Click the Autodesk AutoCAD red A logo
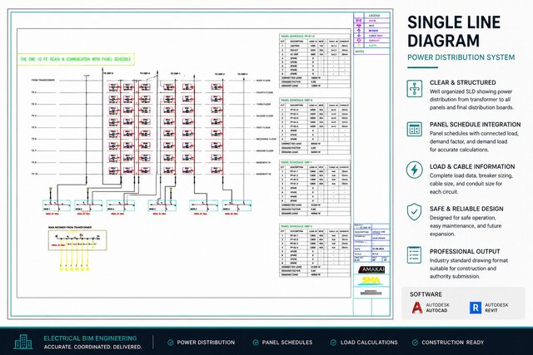The width and height of the screenshot is (533, 355). pyautogui.click(x=417, y=308)
